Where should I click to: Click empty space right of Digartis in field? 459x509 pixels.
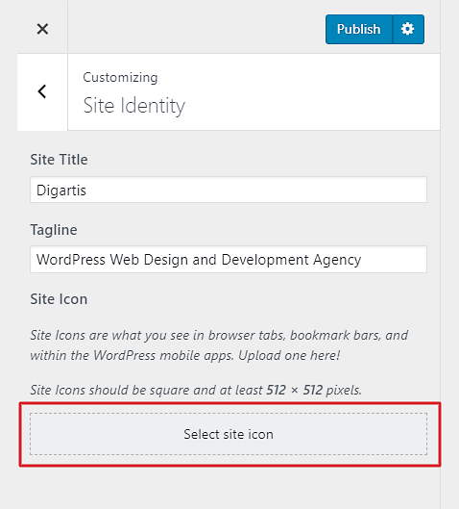point(255,190)
